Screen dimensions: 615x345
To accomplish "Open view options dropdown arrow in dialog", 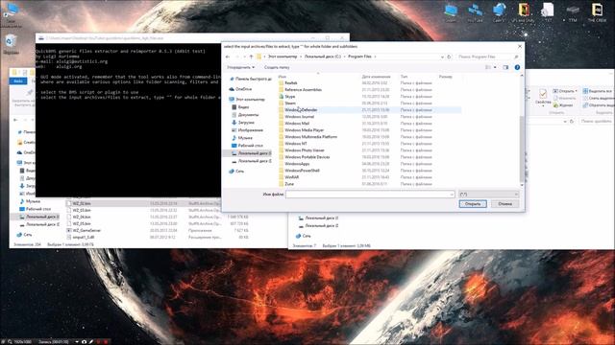I will (x=495, y=67).
